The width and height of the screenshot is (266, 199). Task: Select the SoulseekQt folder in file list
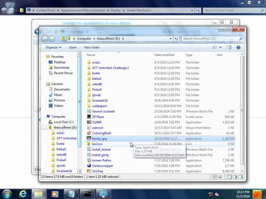pyautogui.click(x=100, y=101)
